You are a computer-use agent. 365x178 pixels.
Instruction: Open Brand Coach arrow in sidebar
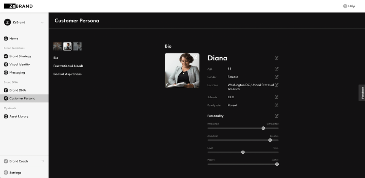(x=42, y=161)
